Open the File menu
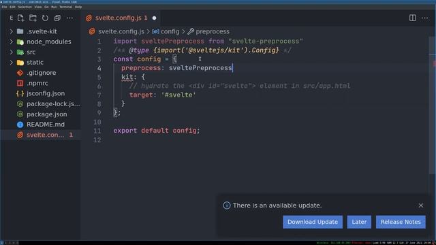This screenshot has height=245, width=436. (5, 7)
